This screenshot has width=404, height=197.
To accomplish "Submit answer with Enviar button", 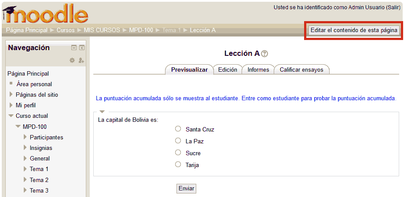I will pyautogui.click(x=186, y=188).
